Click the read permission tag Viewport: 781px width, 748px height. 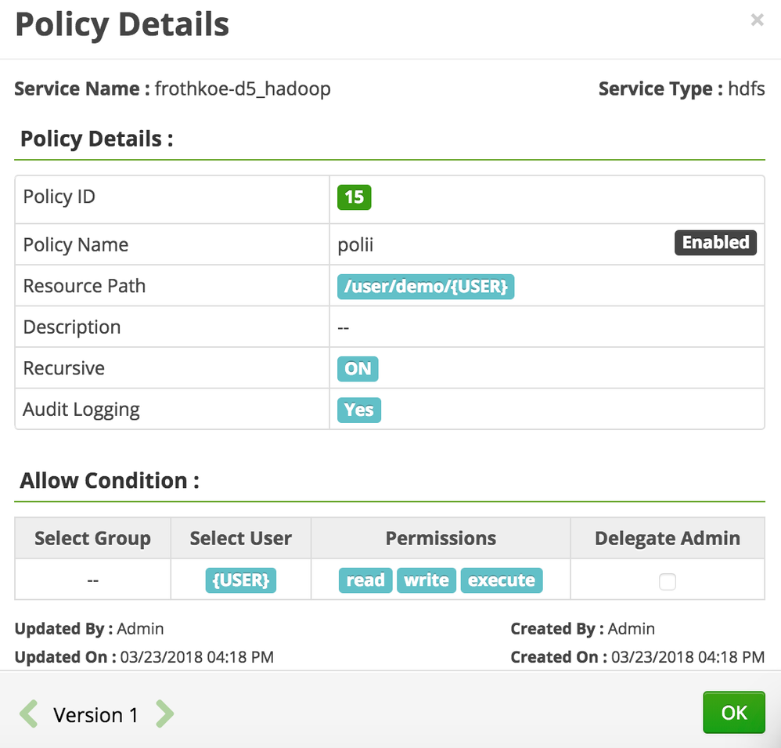[365, 580]
